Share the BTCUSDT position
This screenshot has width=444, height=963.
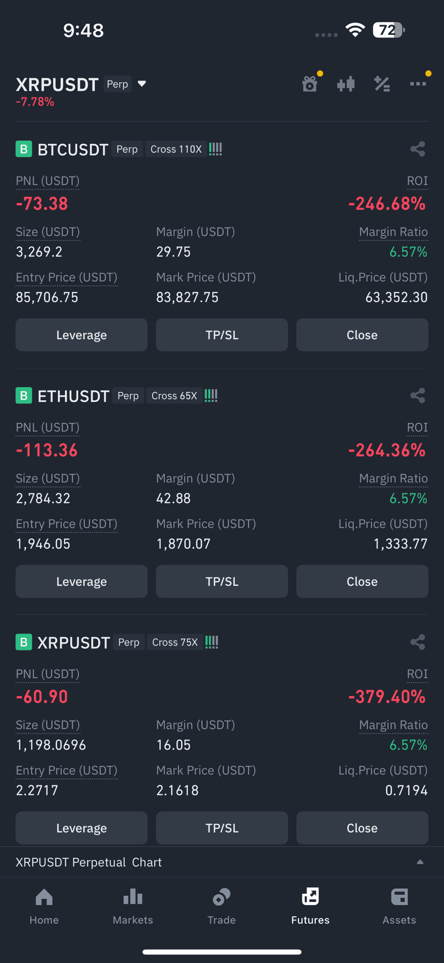[418, 149]
